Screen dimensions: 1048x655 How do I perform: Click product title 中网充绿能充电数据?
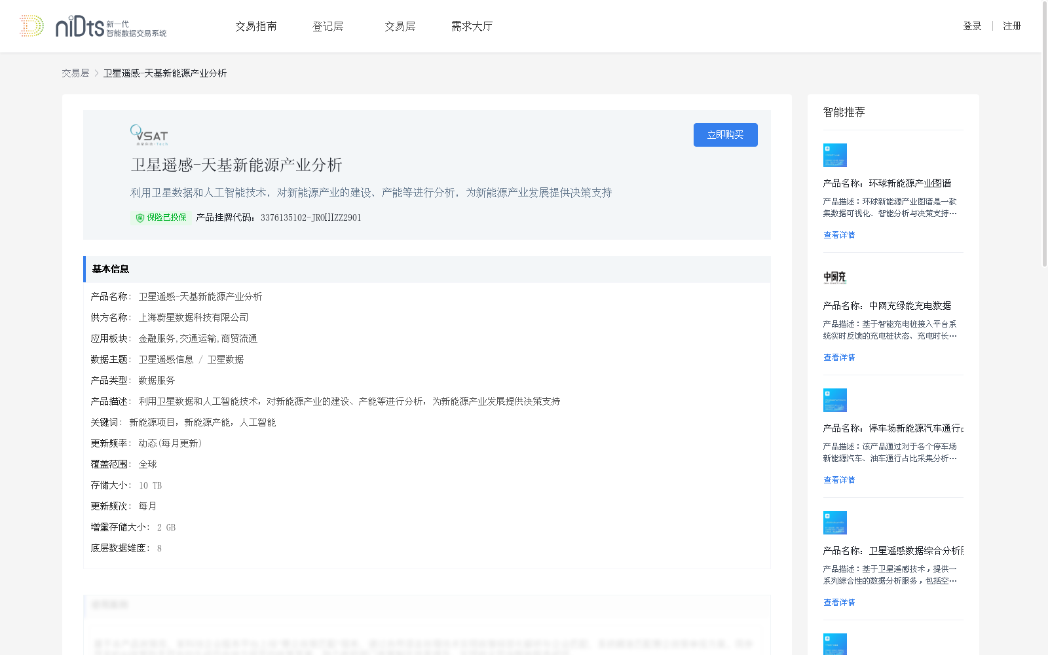pos(910,306)
